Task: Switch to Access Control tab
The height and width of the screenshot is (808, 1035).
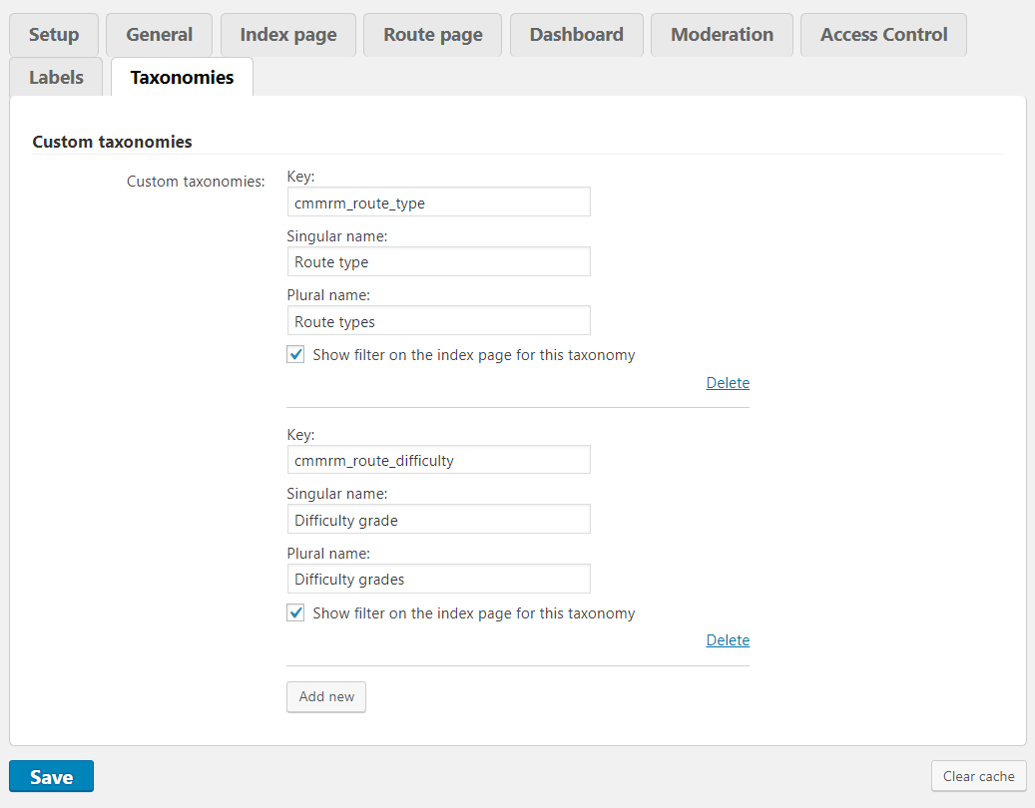Action: [883, 35]
